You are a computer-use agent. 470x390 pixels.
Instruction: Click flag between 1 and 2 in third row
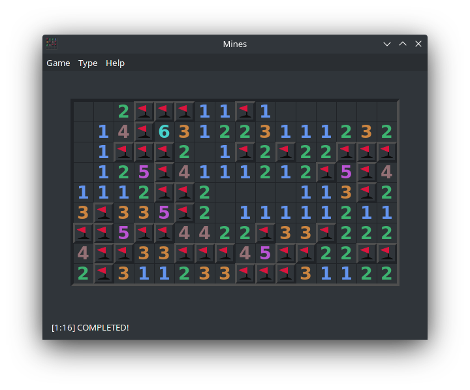coord(245,152)
